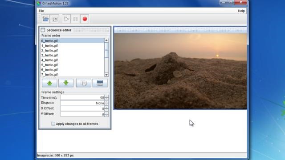Click frame list scrollbar down arrow

pyautogui.click(x=106, y=75)
